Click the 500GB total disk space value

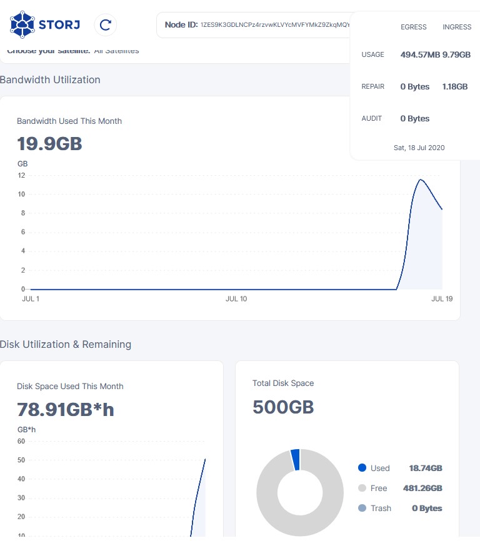[283, 407]
